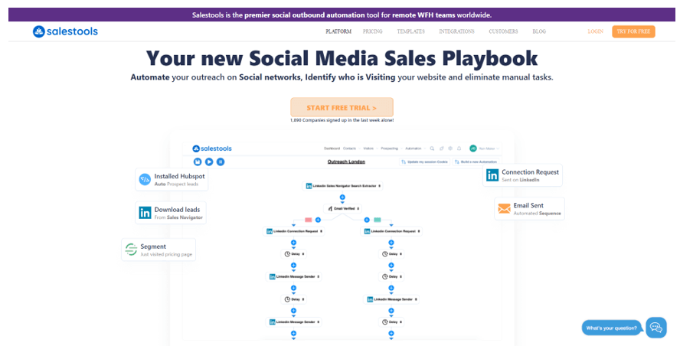Click the save icon in automation toolbar

[x=198, y=162]
